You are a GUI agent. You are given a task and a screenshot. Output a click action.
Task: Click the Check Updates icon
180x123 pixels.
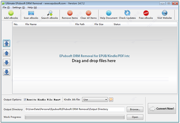coord(127,13)
